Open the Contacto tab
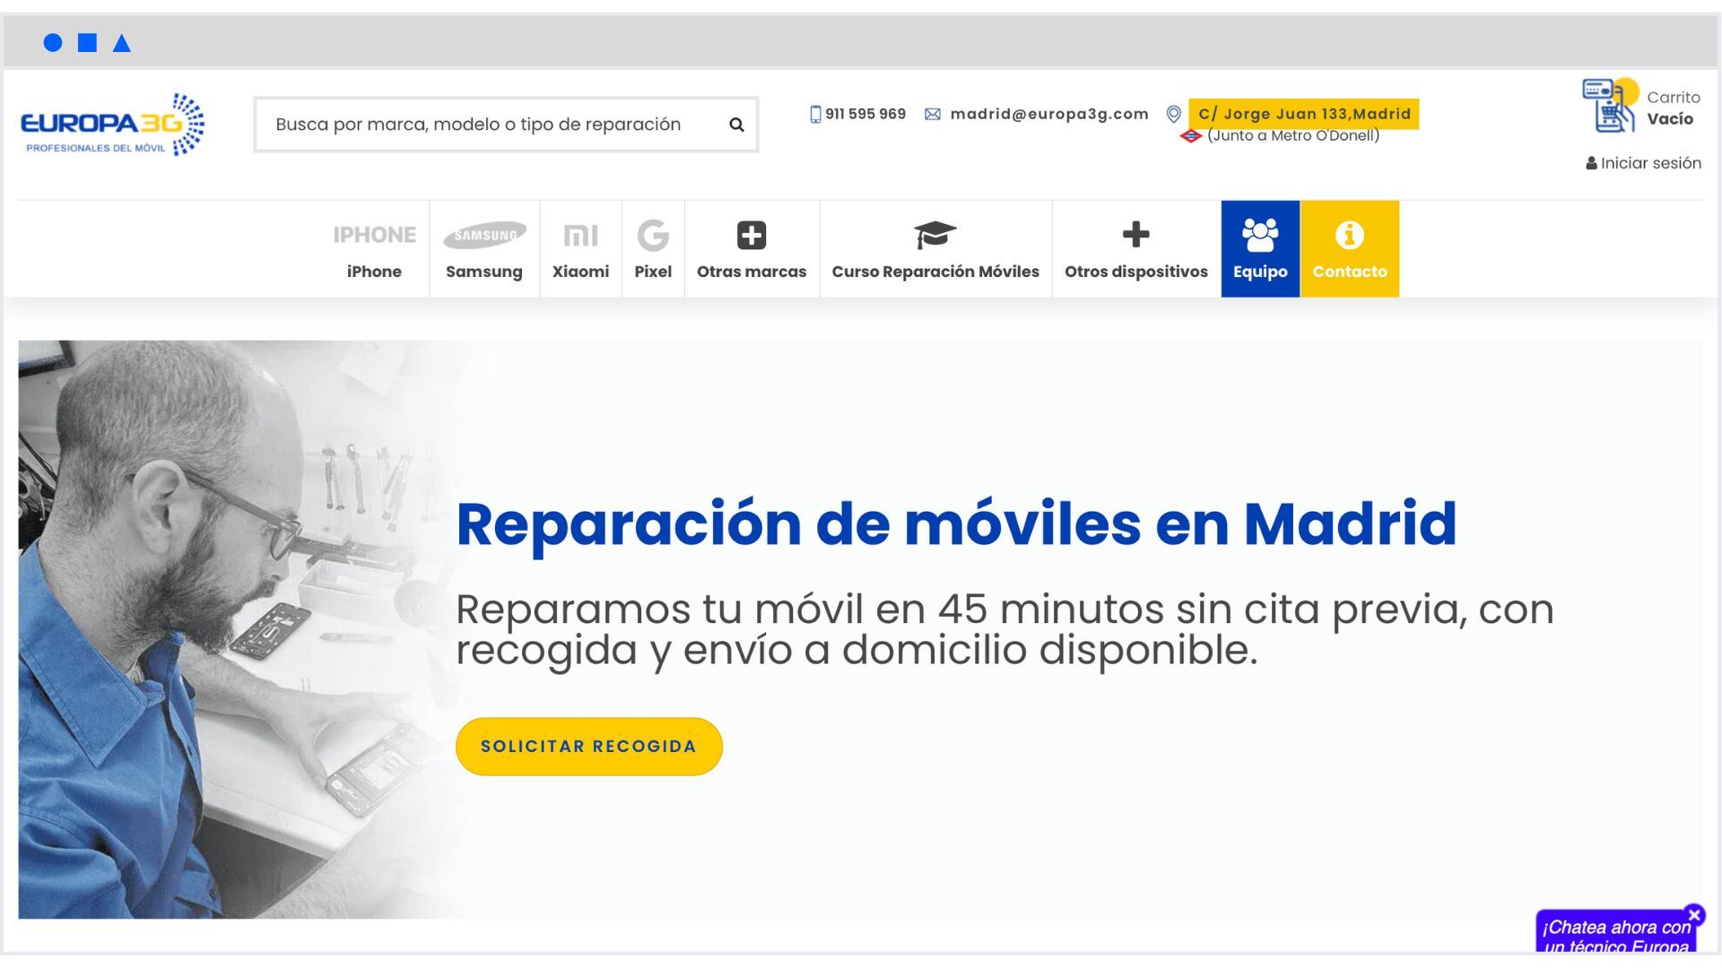Image resolution: width=1722 pixels, height=968 pixels. coord(1349,250)
